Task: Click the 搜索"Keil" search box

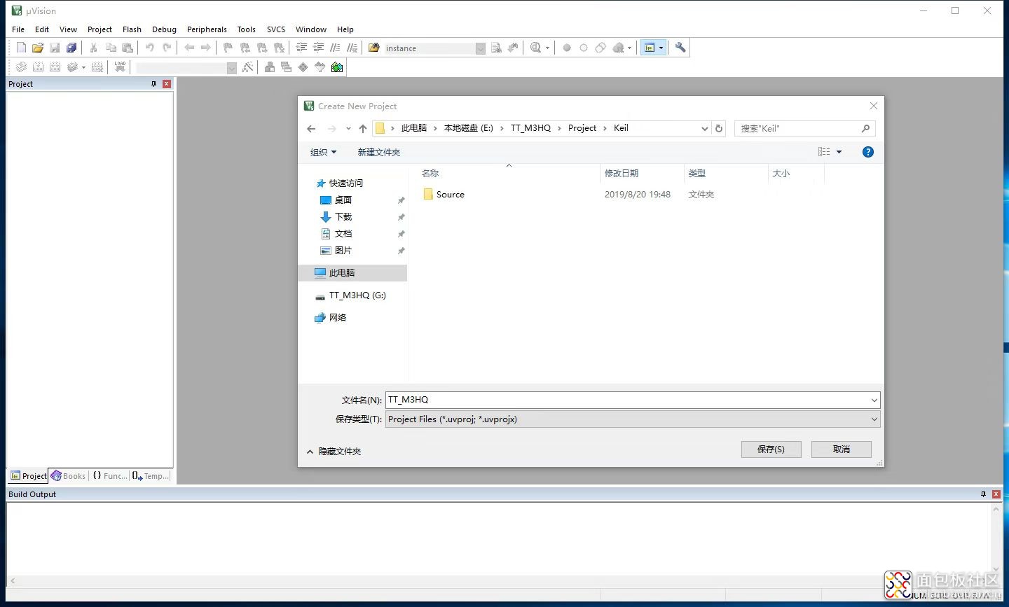Action: tap(804, 128)
